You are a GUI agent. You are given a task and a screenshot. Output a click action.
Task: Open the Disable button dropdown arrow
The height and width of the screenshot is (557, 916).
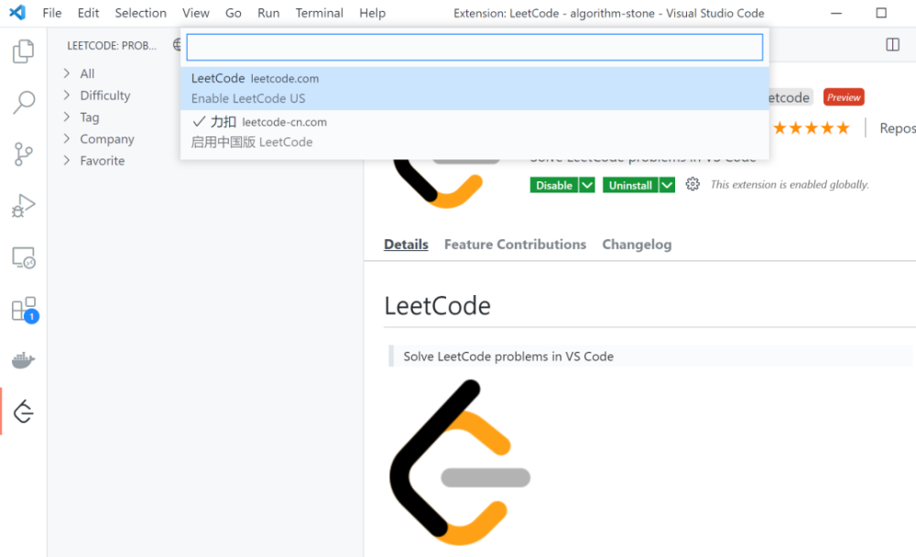[587, 185]
